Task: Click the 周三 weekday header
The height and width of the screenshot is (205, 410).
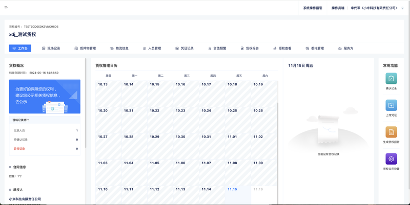Action: coord(187,76)
